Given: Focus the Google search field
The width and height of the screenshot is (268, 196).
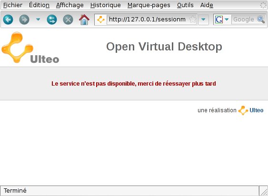Looking at the screenshot, I should (x=244, y=20).
